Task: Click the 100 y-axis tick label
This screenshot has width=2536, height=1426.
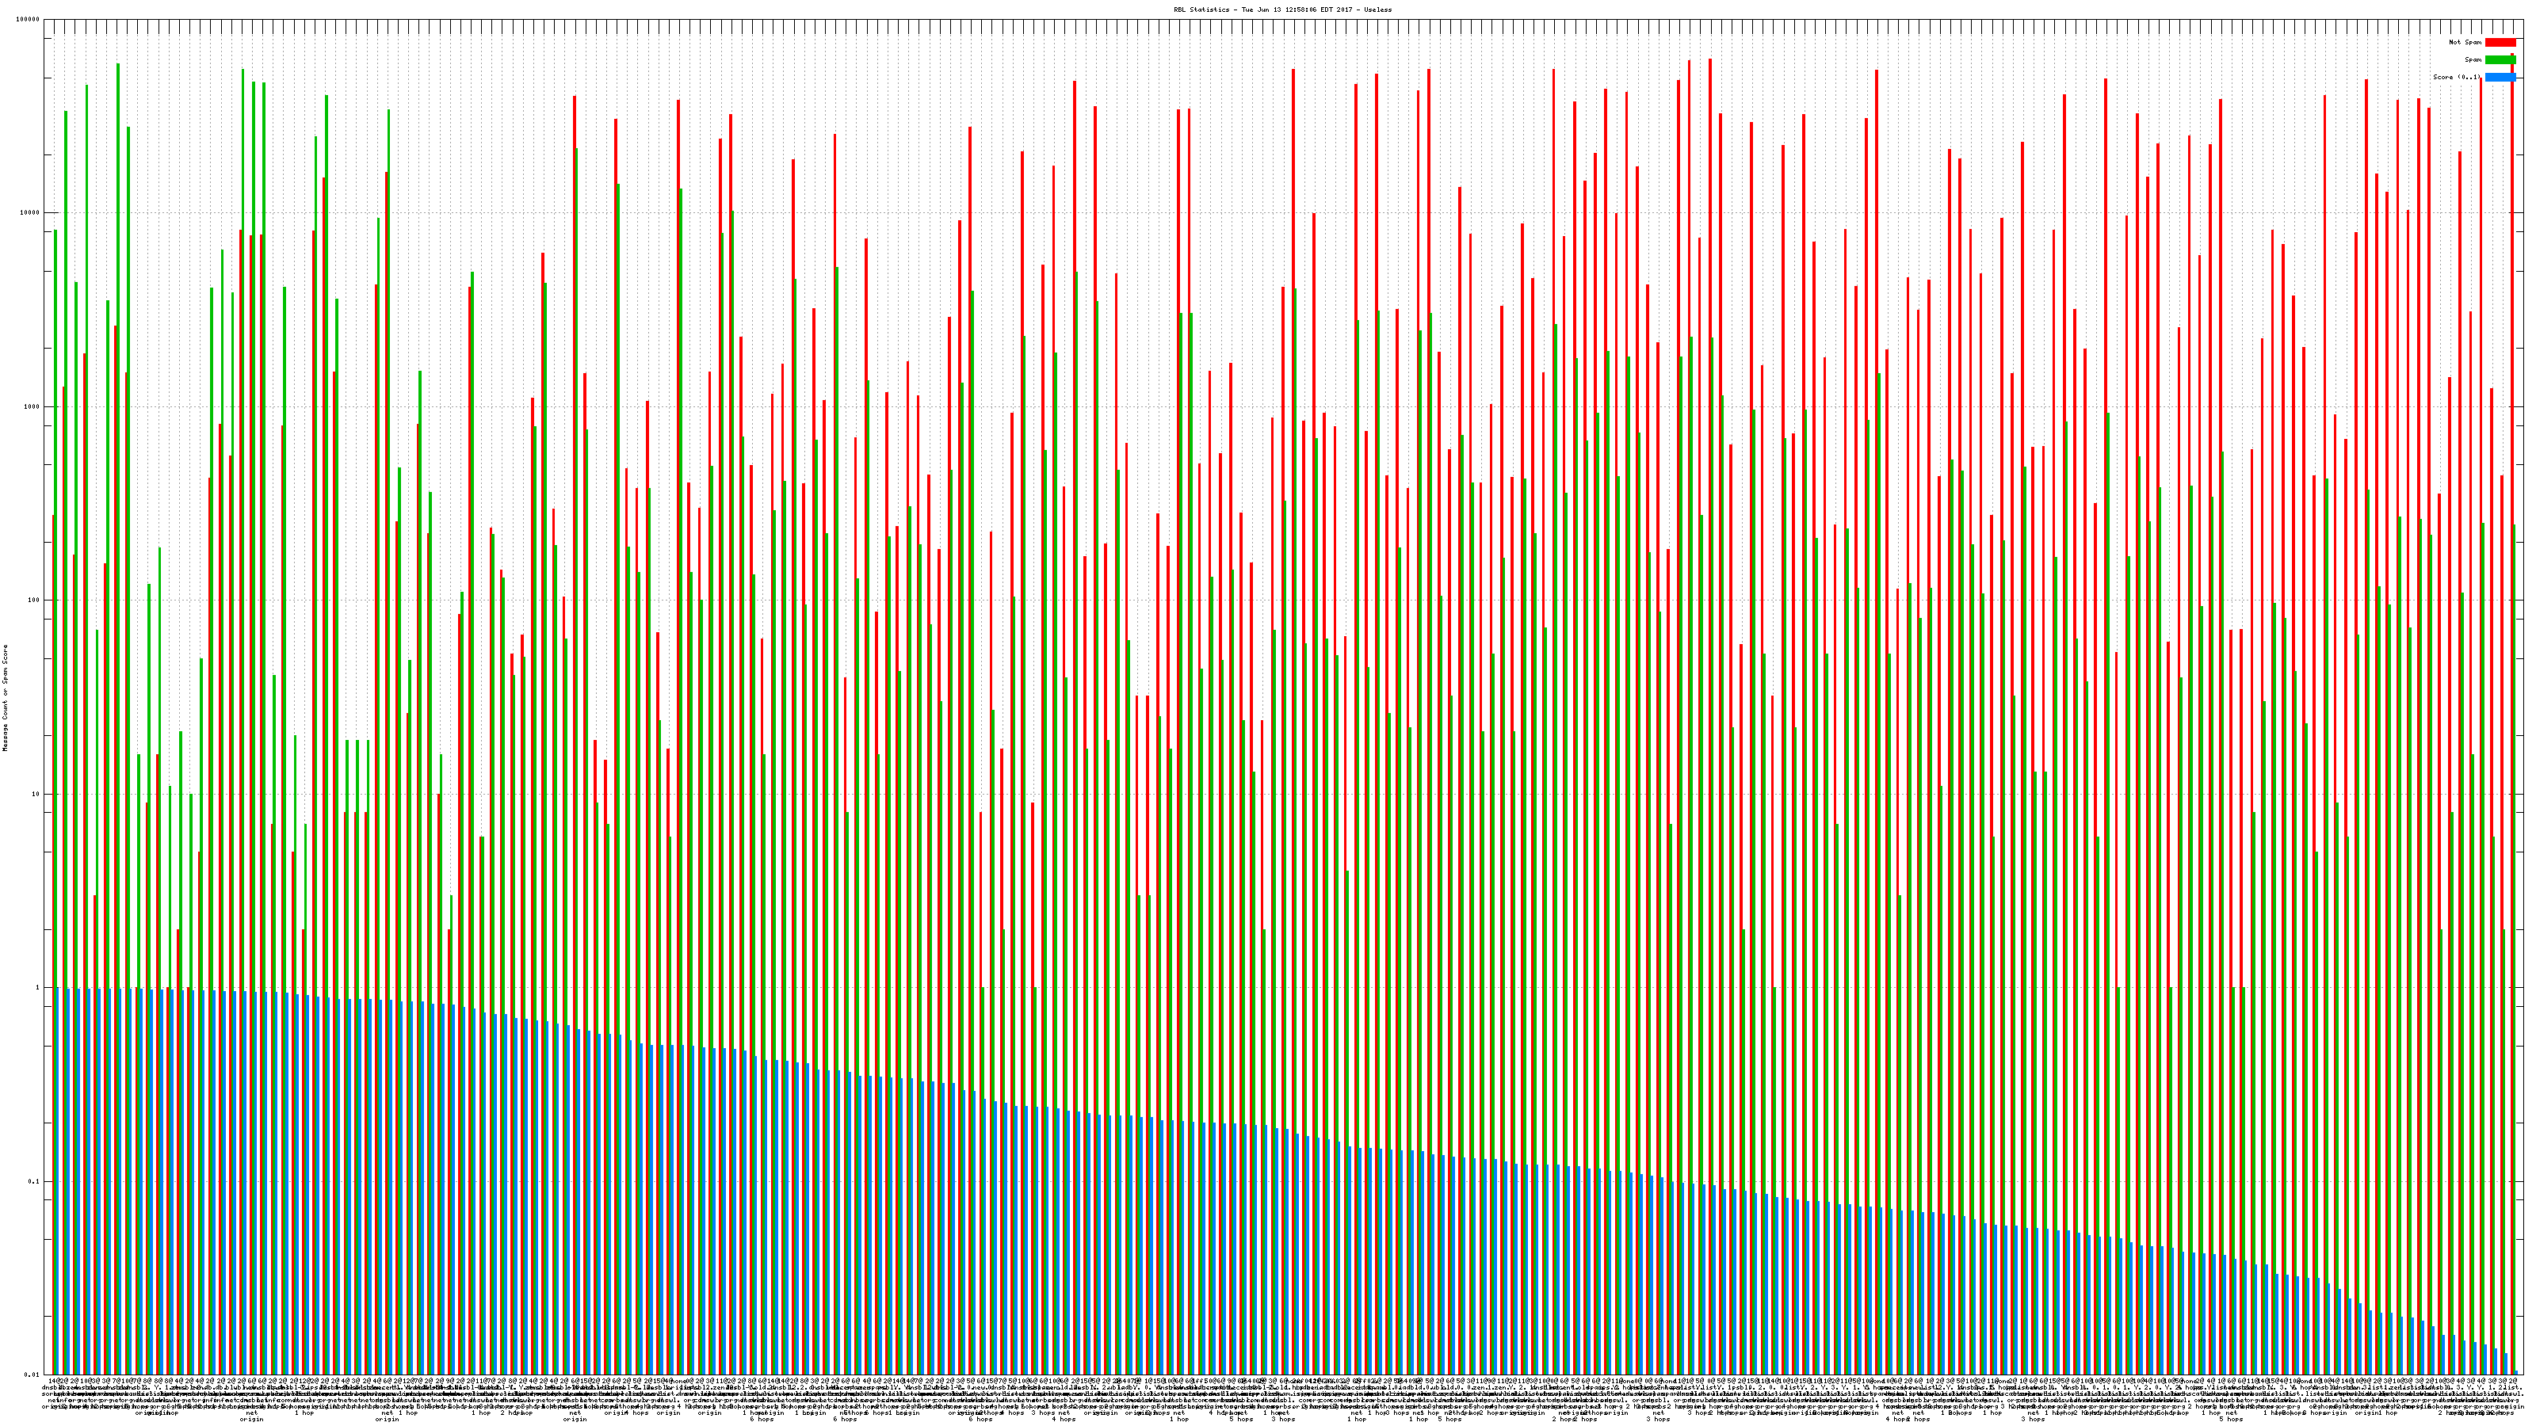Action: tap(33, 601)
